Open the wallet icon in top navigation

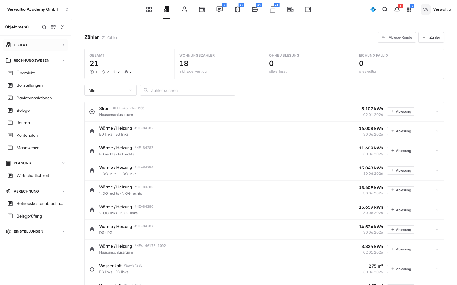[x=202, y=9]
